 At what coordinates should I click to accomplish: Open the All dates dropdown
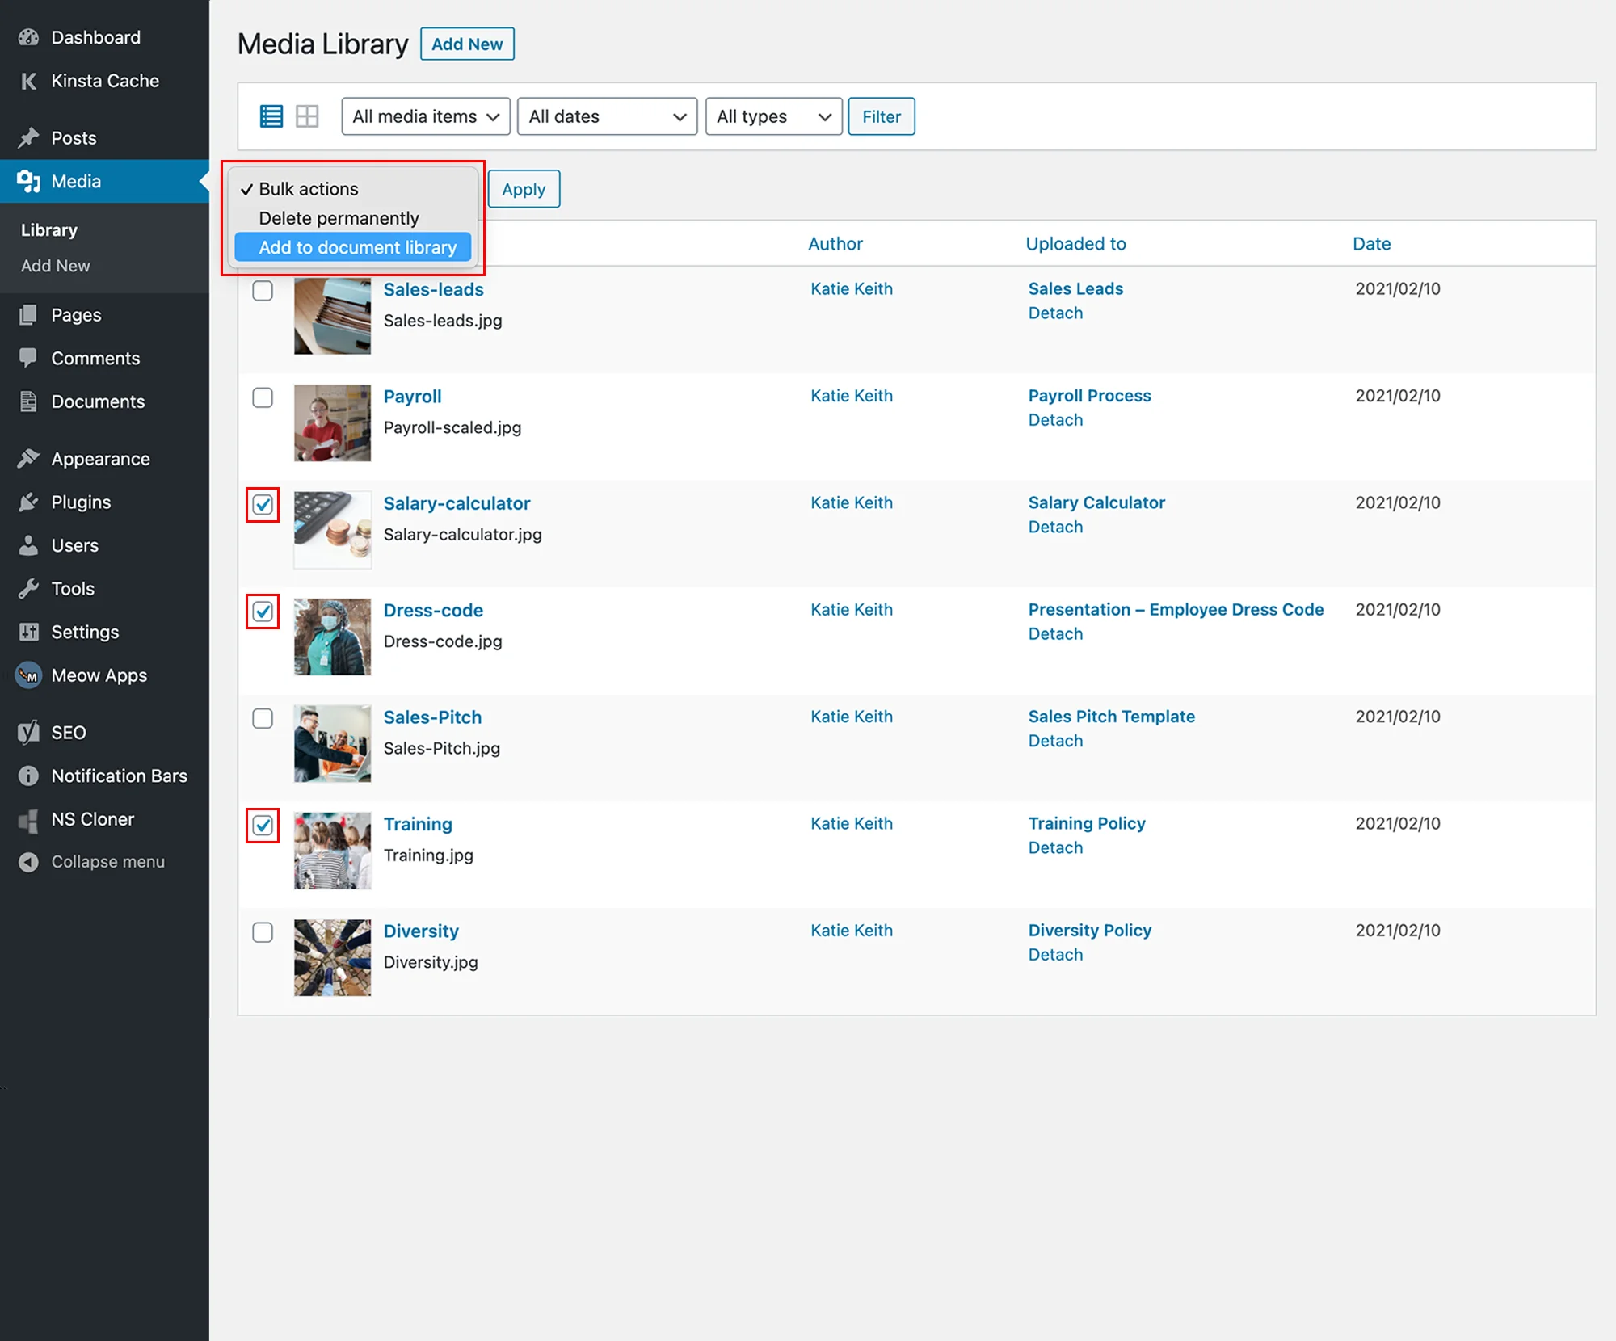click(607, 116)
